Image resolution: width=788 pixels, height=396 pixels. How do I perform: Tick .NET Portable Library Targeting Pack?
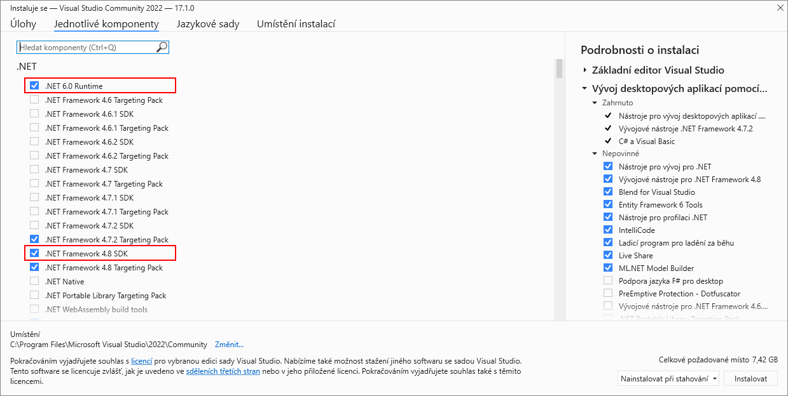click(34, 295)
